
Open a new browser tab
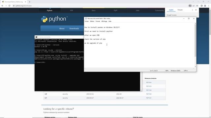pyautogui.click(x=30, y=2)
